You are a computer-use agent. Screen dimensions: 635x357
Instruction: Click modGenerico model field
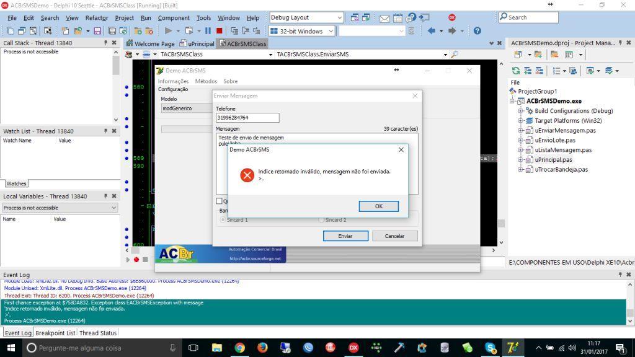(187, 108)
